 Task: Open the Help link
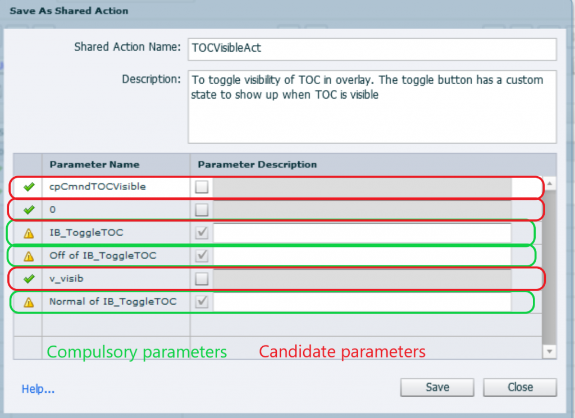pos(38,389)
